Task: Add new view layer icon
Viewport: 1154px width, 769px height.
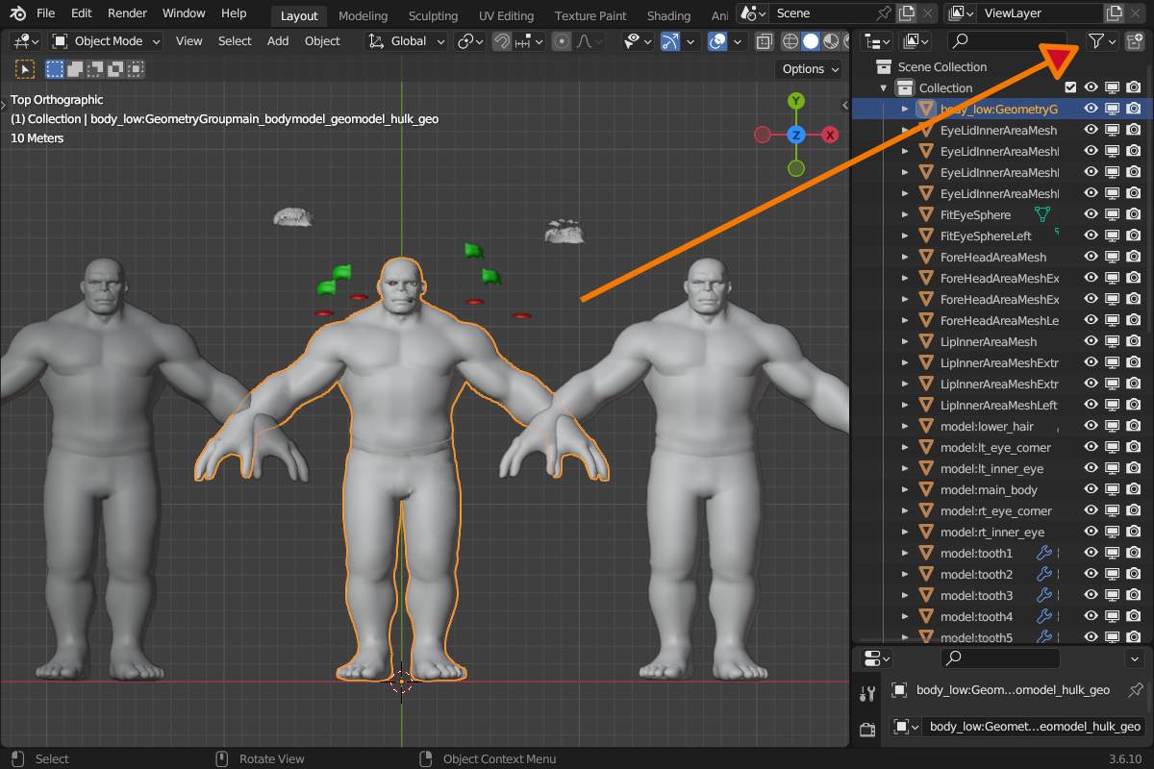Action: (x=1114, y=13)
